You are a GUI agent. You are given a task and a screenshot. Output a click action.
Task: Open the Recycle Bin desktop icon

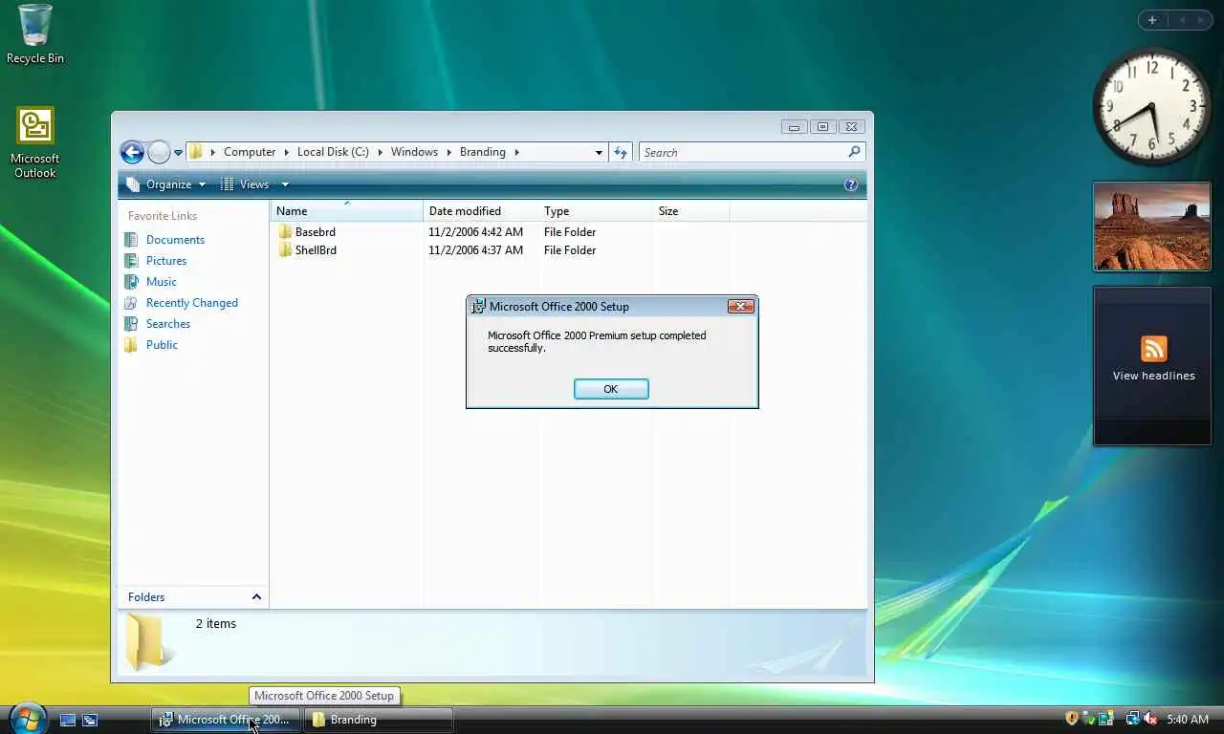click(35, 34)
